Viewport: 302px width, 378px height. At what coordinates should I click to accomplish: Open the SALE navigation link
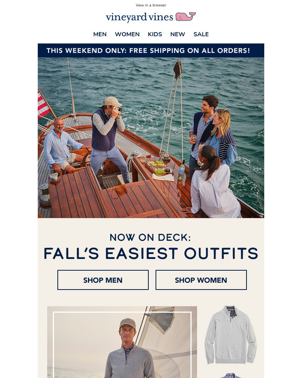[x=201, y=34]
